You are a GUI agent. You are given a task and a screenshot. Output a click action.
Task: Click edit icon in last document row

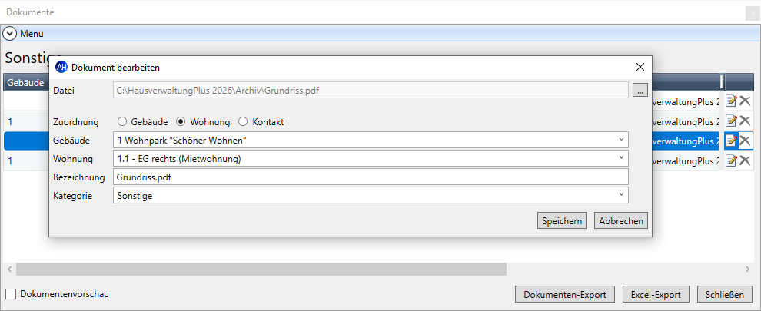(731, 160)
